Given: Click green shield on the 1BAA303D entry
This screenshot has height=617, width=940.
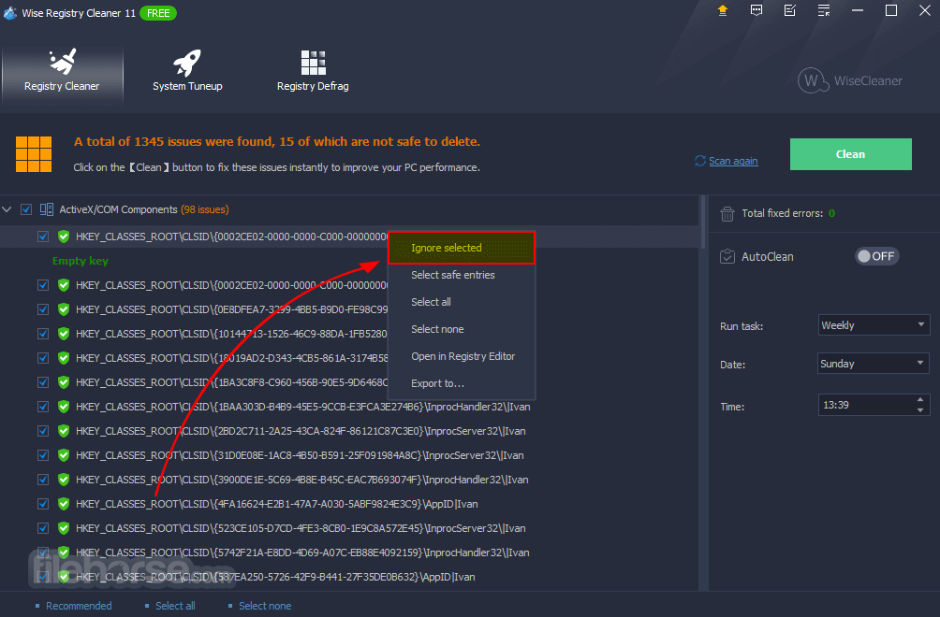Looking at the screenshot, I should [x=64, y=407].
